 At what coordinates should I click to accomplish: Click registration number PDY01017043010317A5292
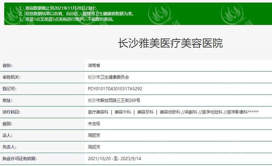click(115, 89)
